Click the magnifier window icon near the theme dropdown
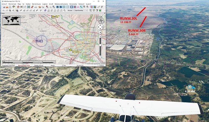 click(91, 10)
